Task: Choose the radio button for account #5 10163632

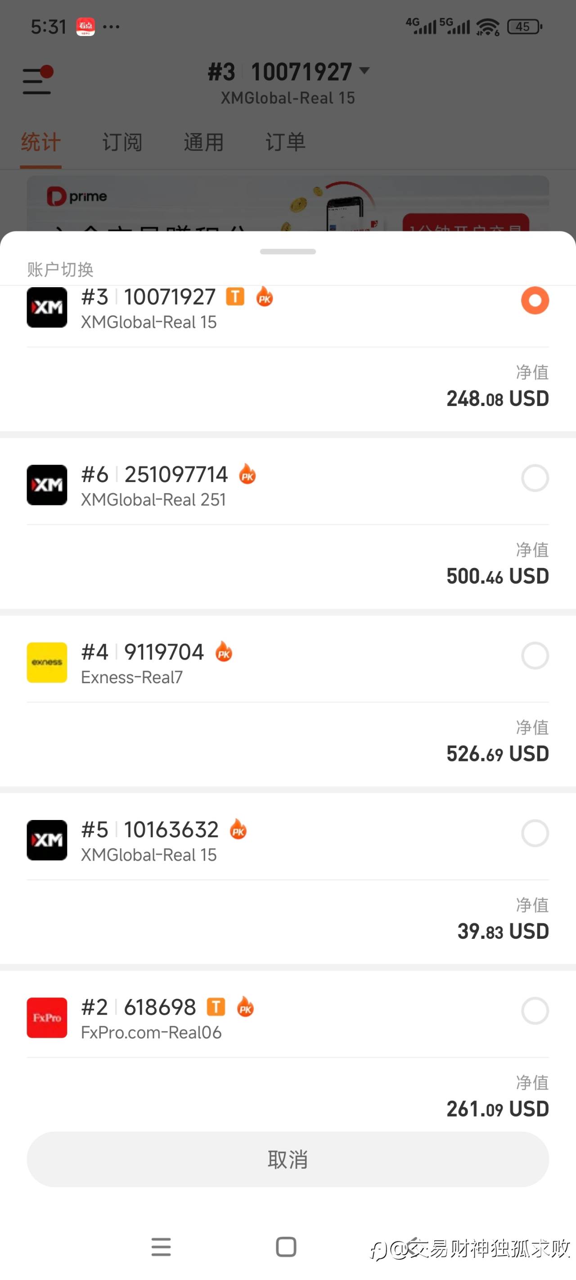Action: pyautogui.click(x=535, y=833)
